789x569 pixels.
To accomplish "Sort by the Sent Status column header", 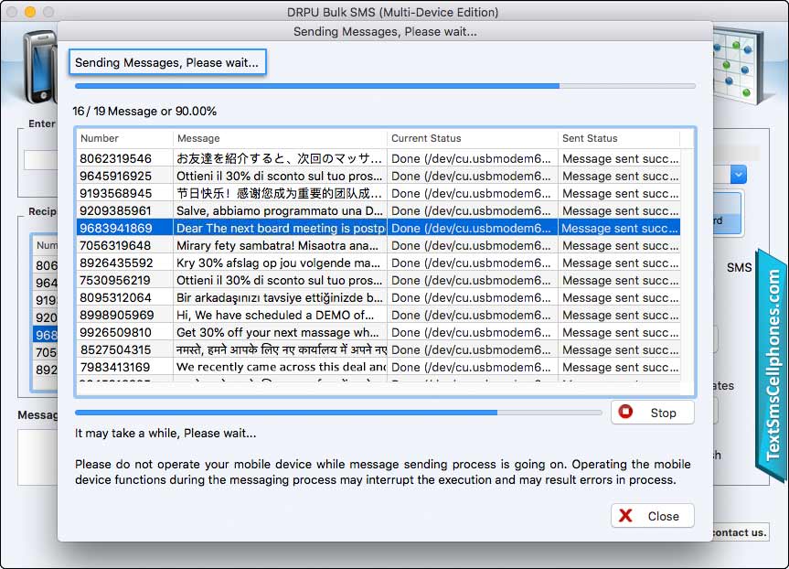I will pyautogui.click(x=618, y=138).
